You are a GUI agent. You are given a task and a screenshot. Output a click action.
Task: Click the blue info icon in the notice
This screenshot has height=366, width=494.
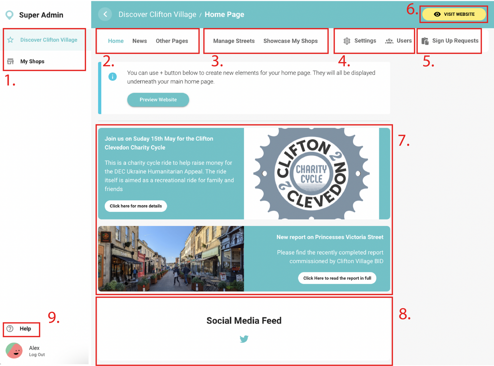[x=112, y=77]
